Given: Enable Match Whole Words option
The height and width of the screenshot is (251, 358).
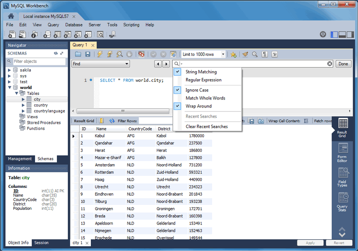Looking at the screenshot, I should 205,98.
